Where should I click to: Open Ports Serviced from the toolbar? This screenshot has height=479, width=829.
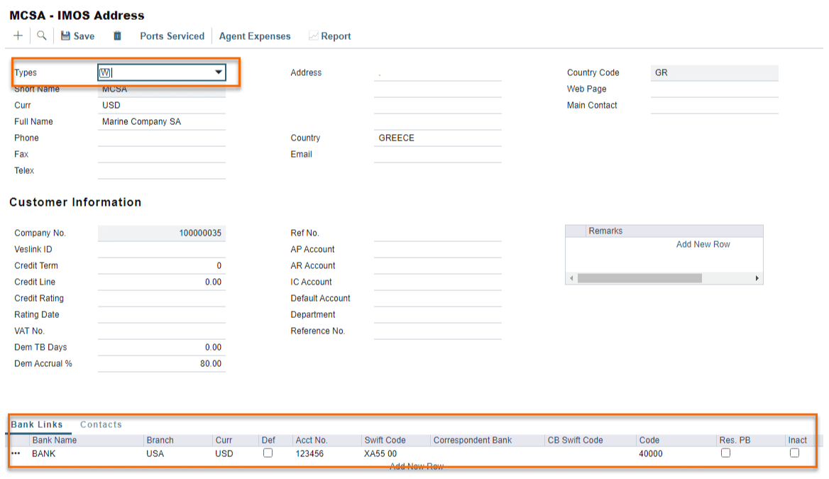pos(172,36)
